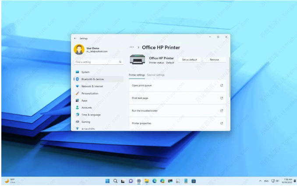Open Network & internet settings

(99, 86)
